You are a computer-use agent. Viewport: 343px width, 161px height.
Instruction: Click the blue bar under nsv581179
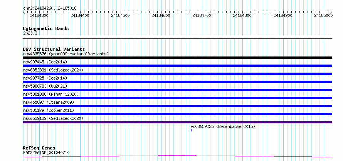[177, 114]
